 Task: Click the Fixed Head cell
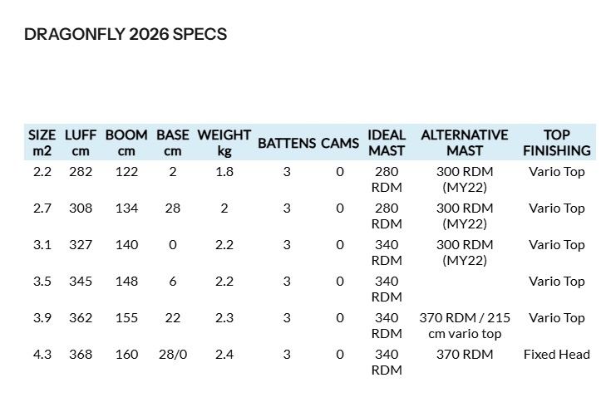pos(557,355)
